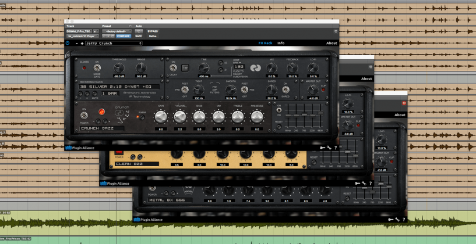This screenshot has height=244, width=476.
Task: Open the factory default preset menu
Action: point(117,31)
